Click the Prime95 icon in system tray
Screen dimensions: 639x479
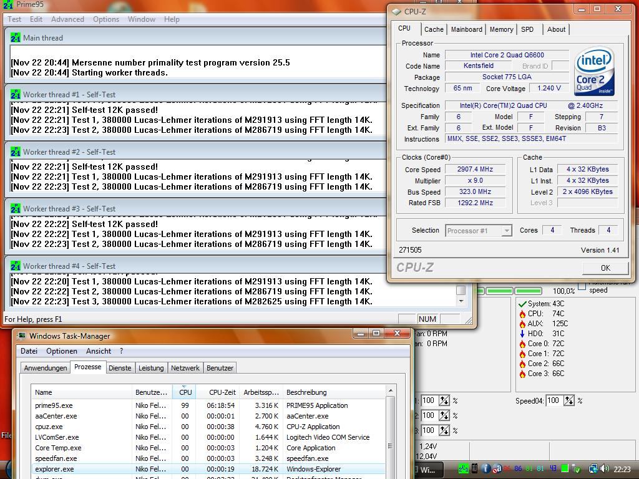click(463, 468)
